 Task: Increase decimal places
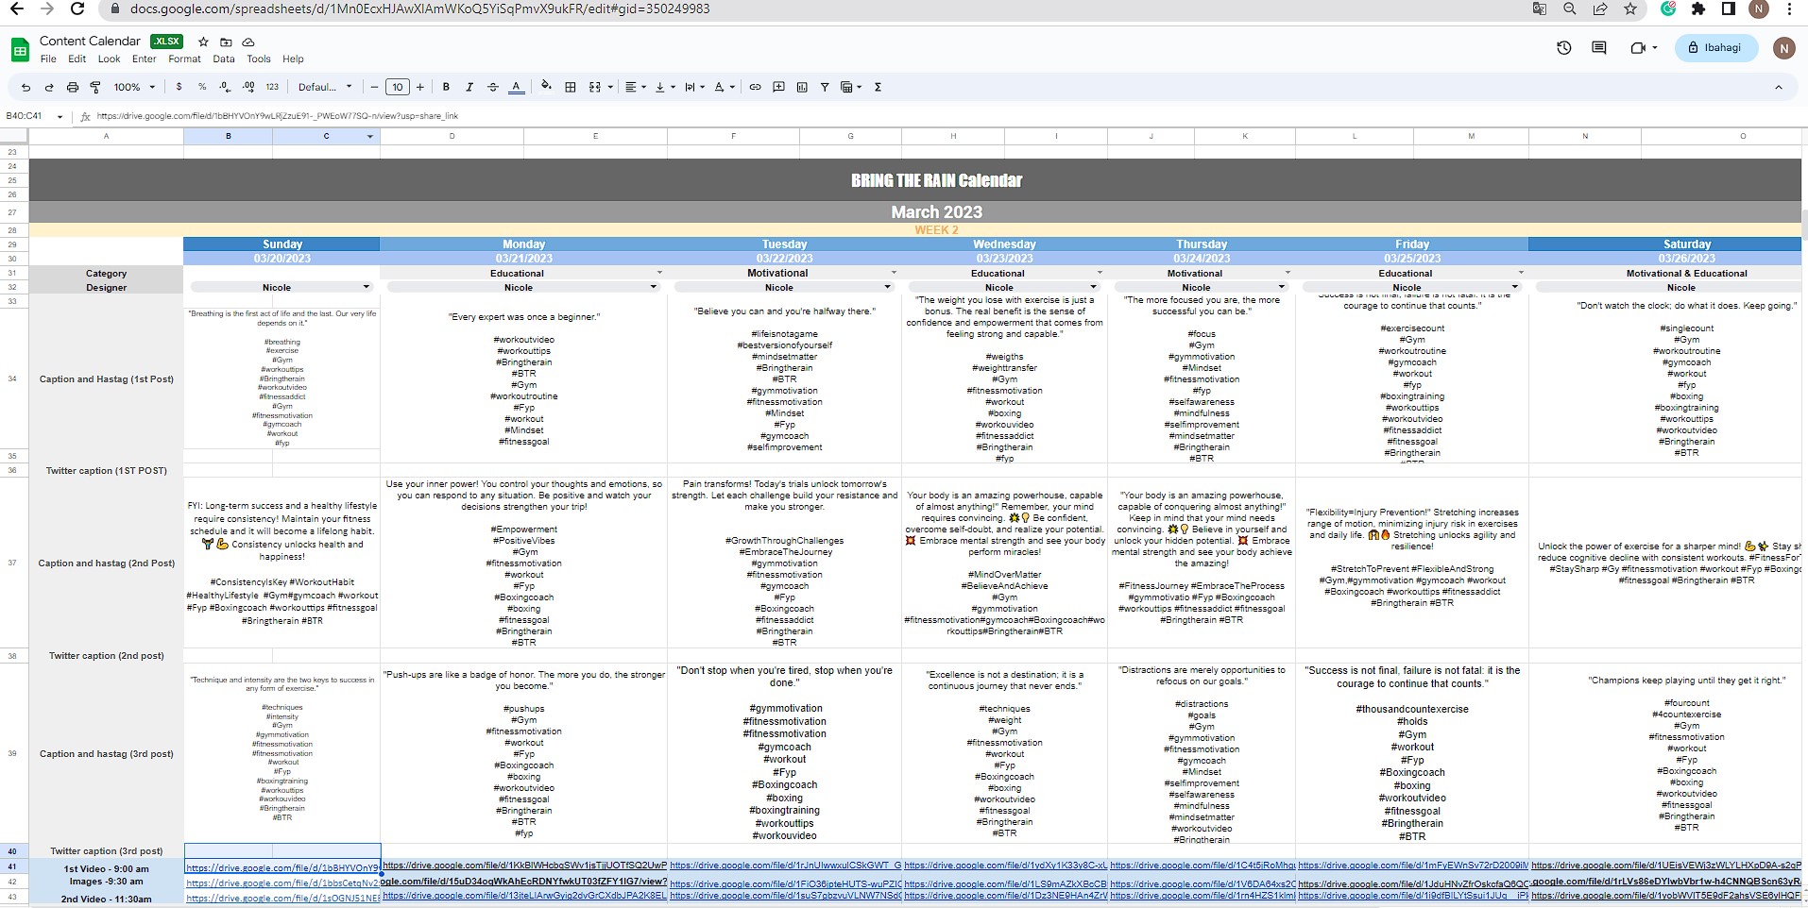(248, 87)
